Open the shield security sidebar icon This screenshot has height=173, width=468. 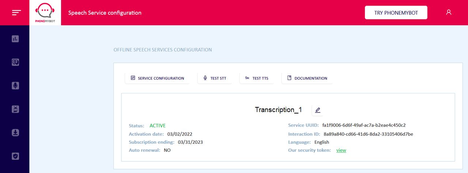point(15,156)
